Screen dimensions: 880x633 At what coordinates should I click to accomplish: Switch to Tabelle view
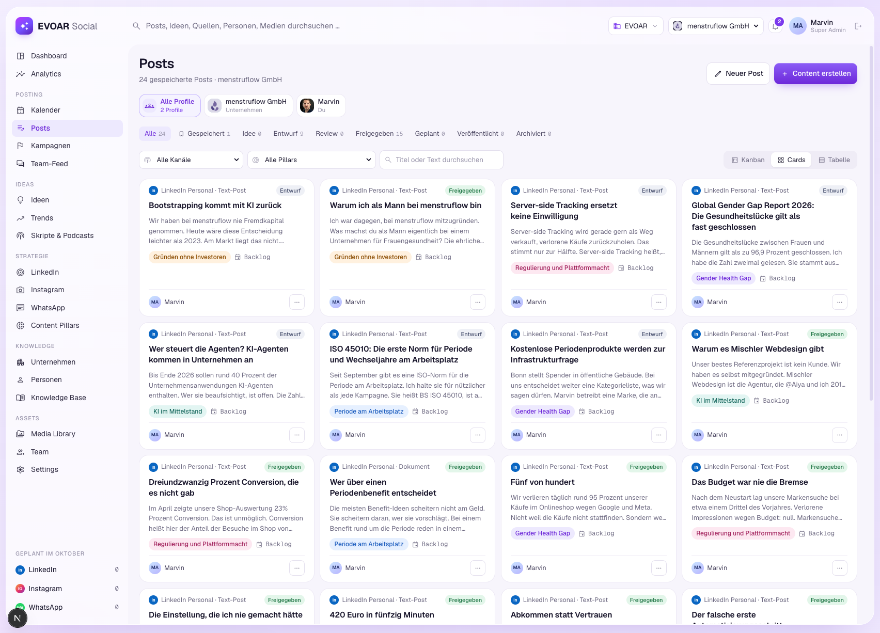[x=834, y=160]
